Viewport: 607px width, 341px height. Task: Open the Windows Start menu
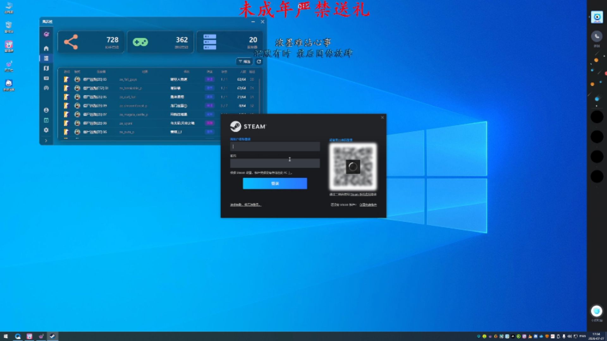point(5,337)
